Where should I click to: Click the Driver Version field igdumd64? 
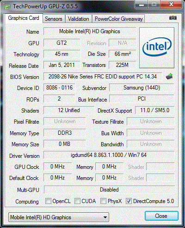109,155
